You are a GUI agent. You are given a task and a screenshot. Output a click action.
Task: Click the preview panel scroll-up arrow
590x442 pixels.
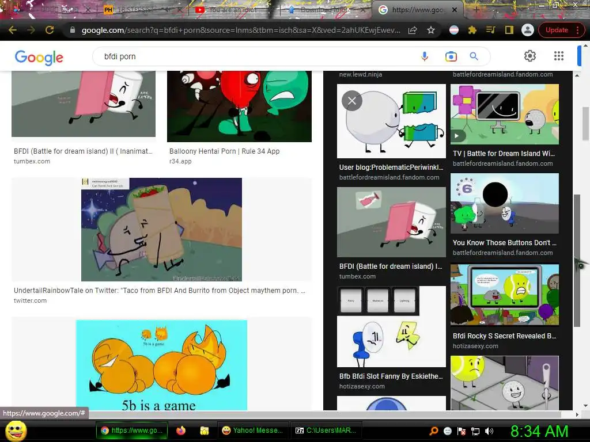(577, 75)
